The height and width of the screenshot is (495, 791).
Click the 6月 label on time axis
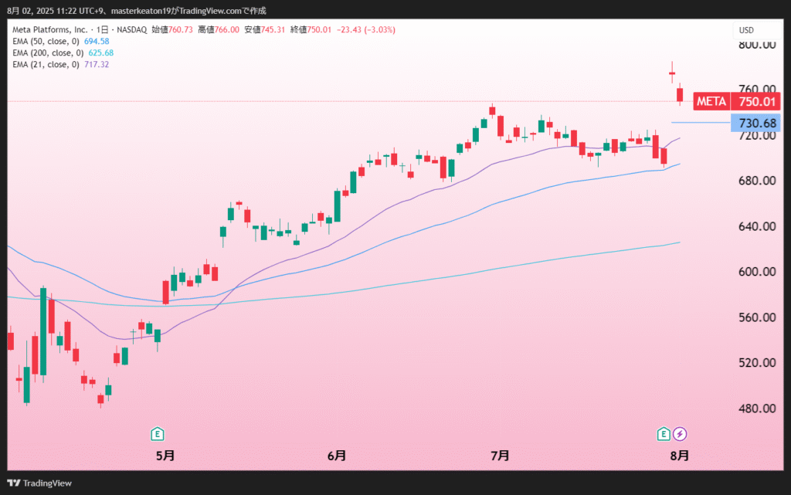point(337,456)
